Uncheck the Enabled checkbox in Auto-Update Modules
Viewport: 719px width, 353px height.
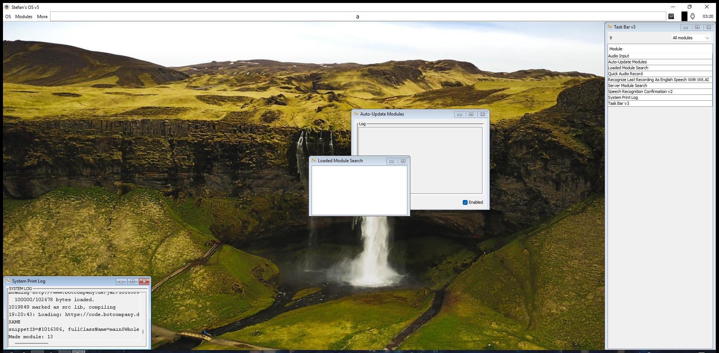pyautogui.click(x=465, y=202)
